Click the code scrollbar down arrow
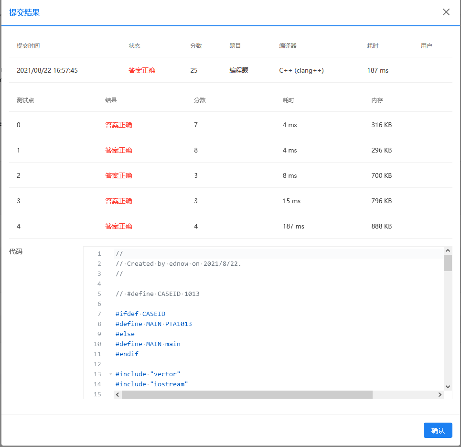The height and width of the screenshot is (447, 461). pos(448,387)
